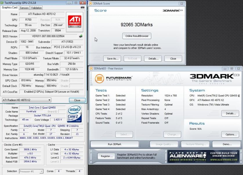Click the GPU Name field in GPU-Z
Viewport: 243px width, 175px height.
click(x=42, y=14)
